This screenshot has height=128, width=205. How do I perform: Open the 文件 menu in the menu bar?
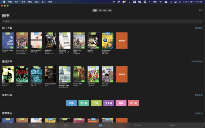point(17,2)
